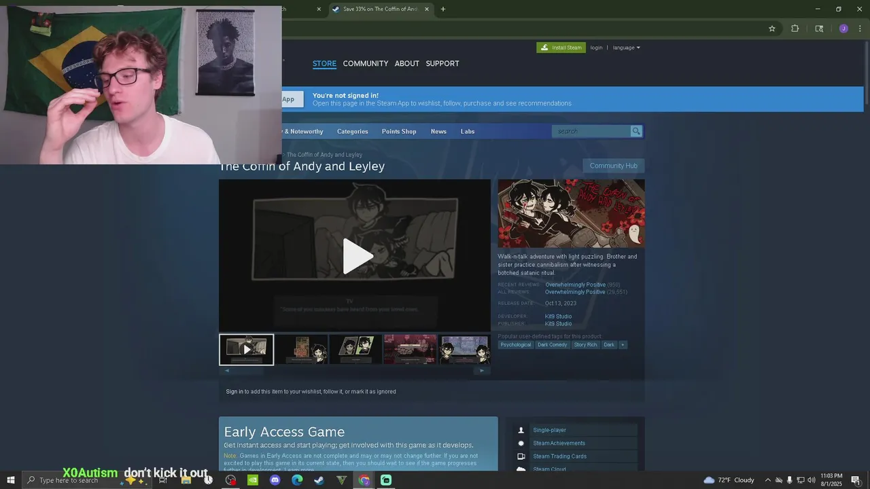Open the SUPPORT page
This screenshot has height=489, width=870.
442,63
